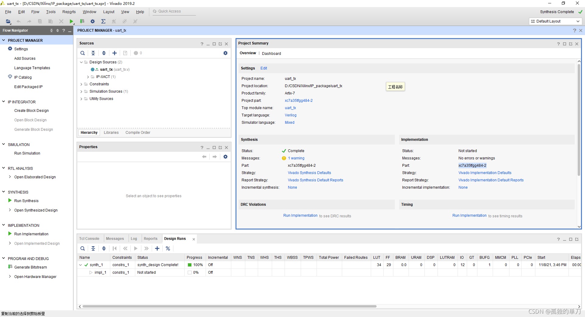585x317 pixels.
Task: Search in the Sources panel
Action: [x=83, y=53]
